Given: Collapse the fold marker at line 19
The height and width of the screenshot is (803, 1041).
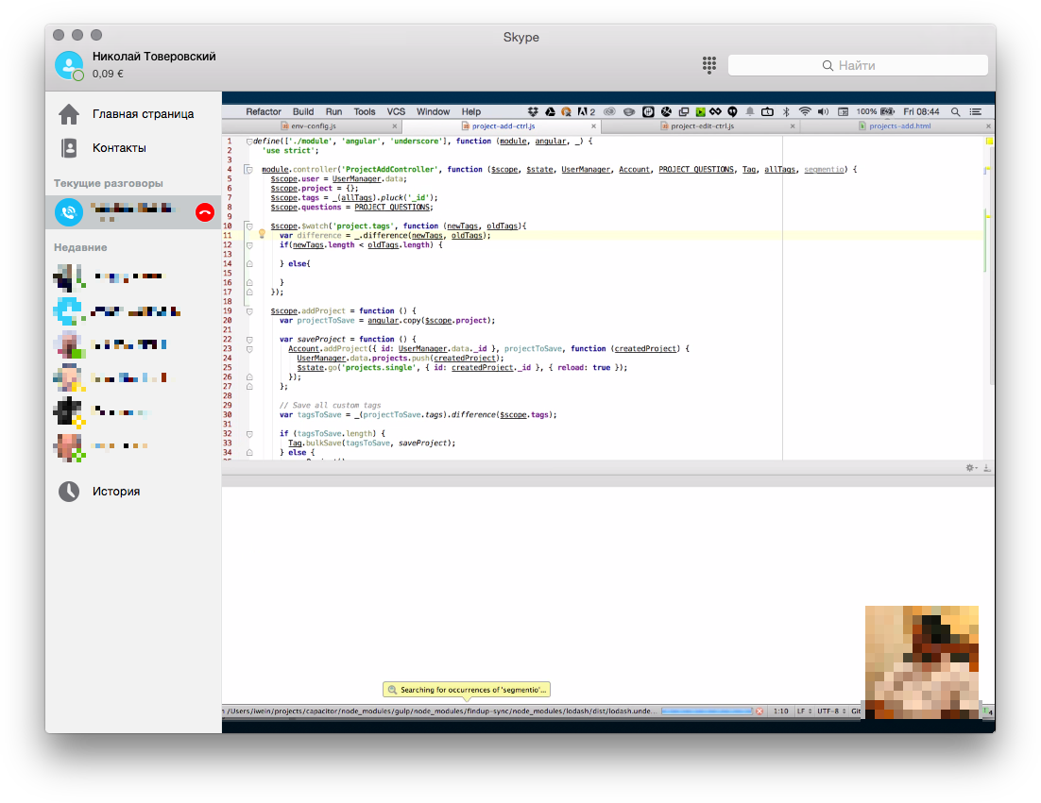Looking at the screenshot, I should click(x=248, y=310).
